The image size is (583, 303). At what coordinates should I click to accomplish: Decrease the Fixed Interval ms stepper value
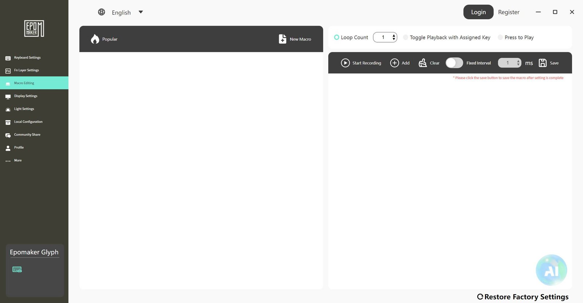click(518, 65)
